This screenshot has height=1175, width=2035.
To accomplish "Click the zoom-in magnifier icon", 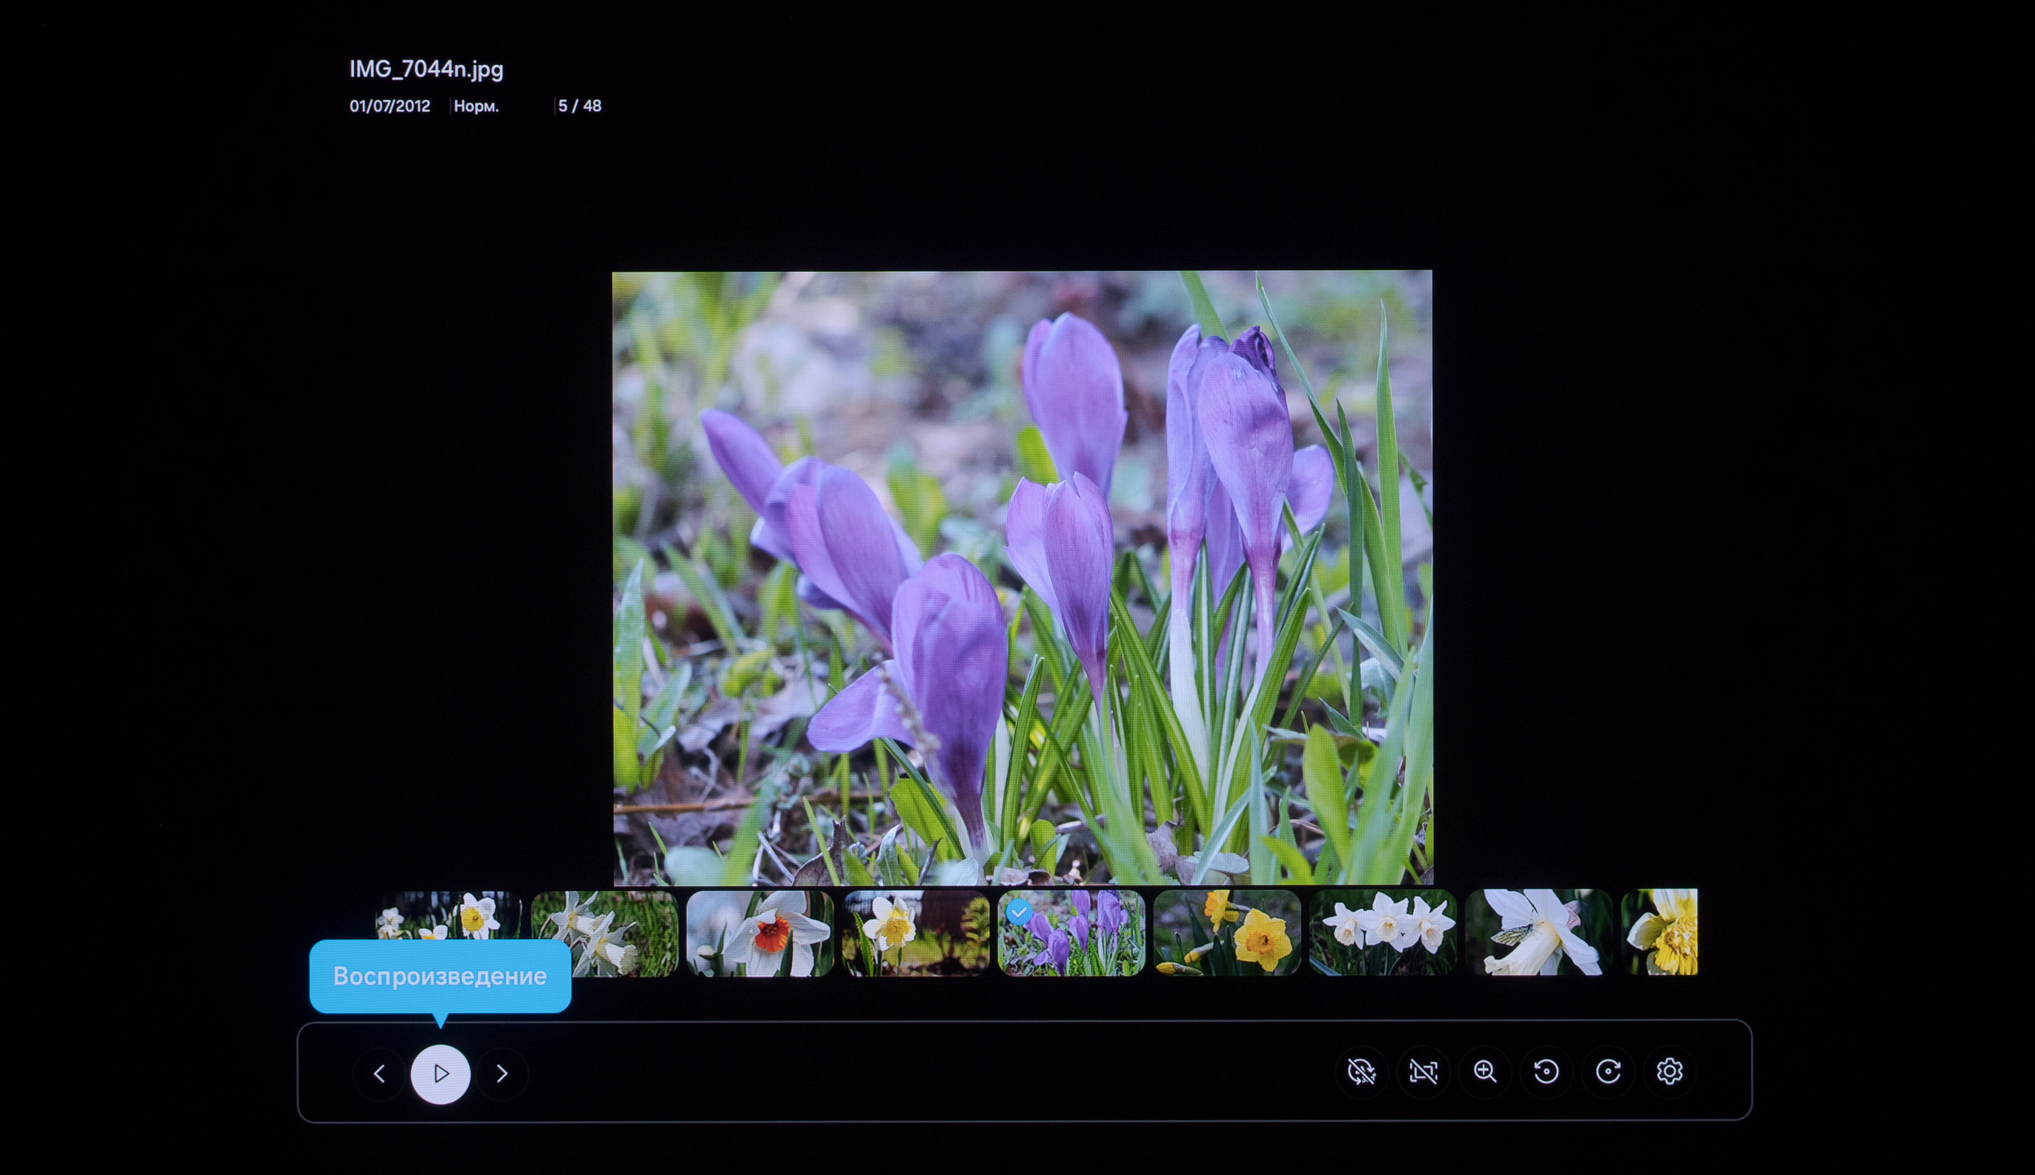I will pos(1485,1072).
